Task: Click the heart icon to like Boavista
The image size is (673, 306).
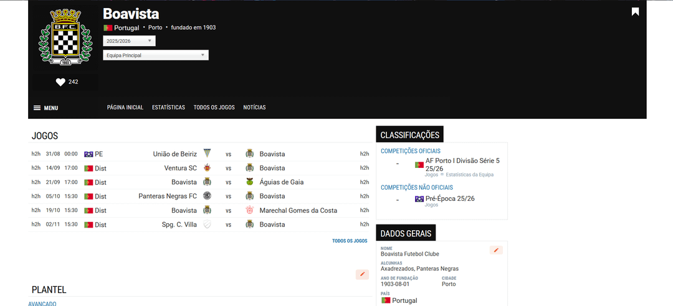Action: [60, 82]
